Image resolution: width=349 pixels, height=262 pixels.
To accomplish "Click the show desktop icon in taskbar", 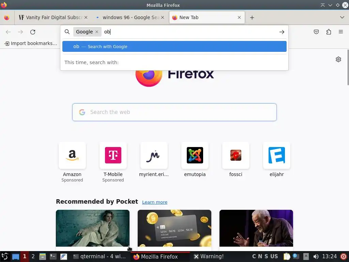I will click(x=16, y=257).
